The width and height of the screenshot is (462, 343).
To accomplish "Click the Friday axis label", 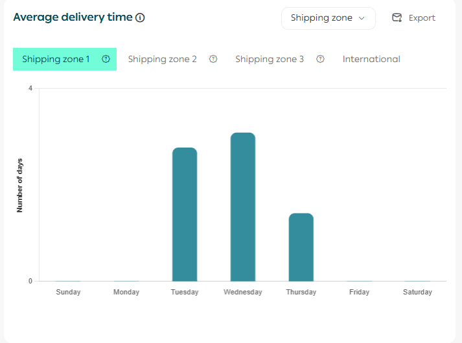I will 359,292.
